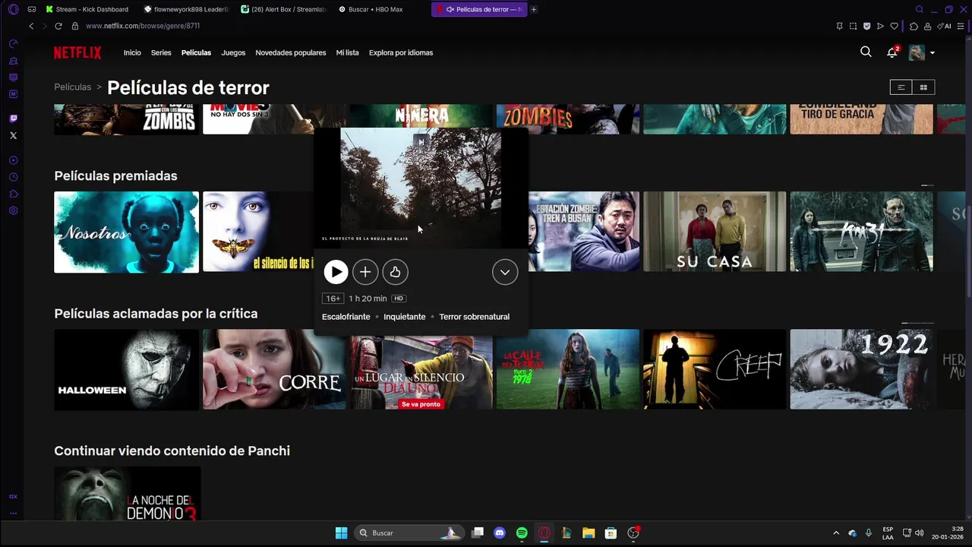
Task: Open Explora por idiomas
Action: click(x=401, y=52)
